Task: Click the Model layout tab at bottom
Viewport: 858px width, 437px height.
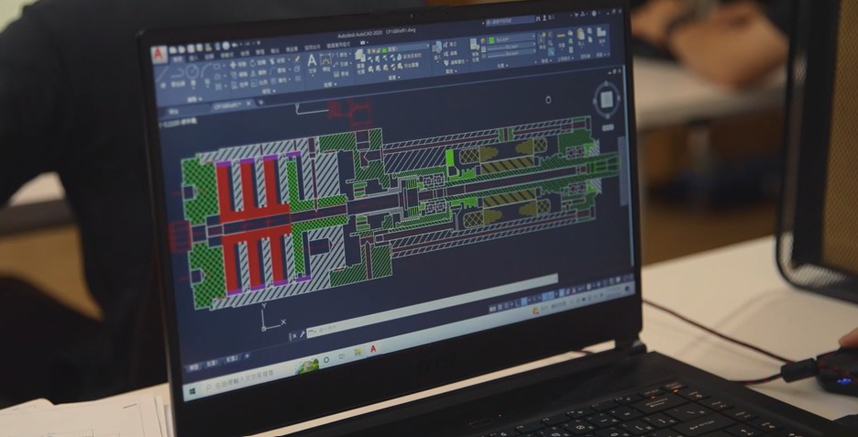Action: [194, 365]
